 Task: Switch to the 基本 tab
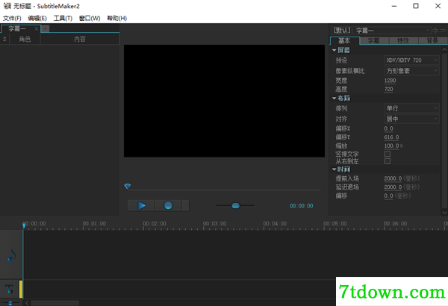(x=344, y=40)
